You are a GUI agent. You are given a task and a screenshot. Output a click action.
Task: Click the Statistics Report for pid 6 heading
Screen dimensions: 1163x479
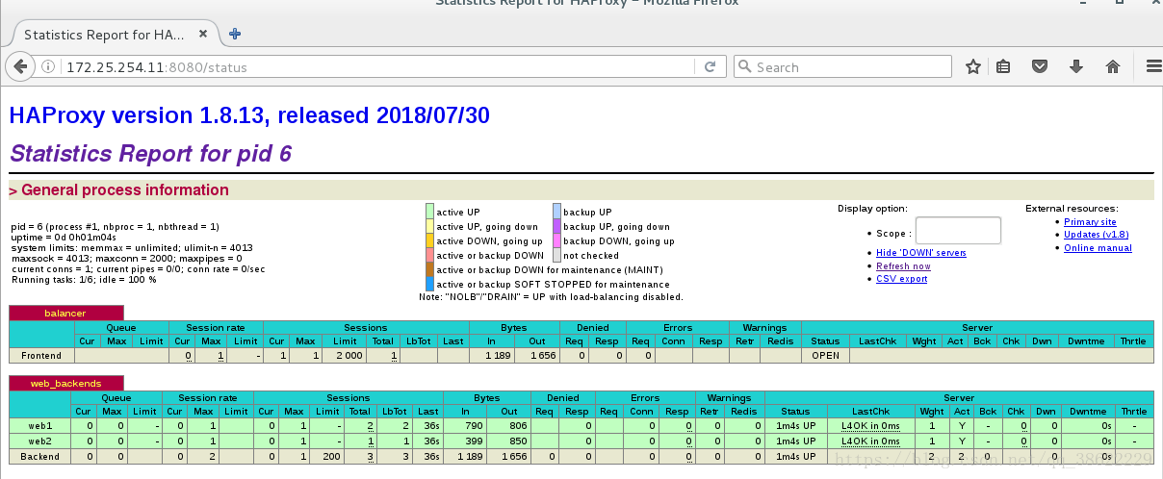[x=150, y=153]
